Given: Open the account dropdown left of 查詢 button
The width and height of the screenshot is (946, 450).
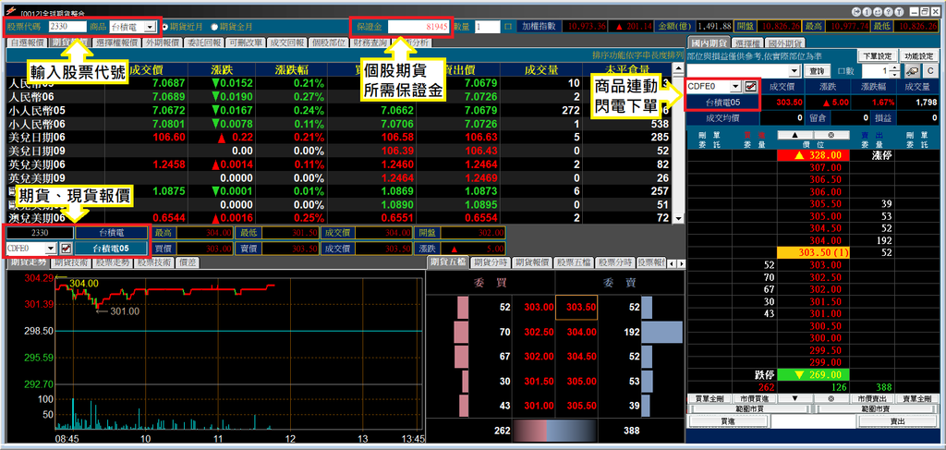Looking at the screenshot, I should (x=795, y=71).
